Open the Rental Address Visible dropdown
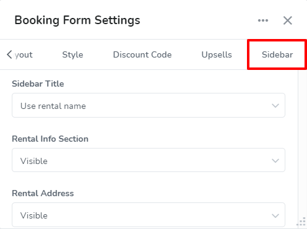The image size is (307, 229). (149, 215)
